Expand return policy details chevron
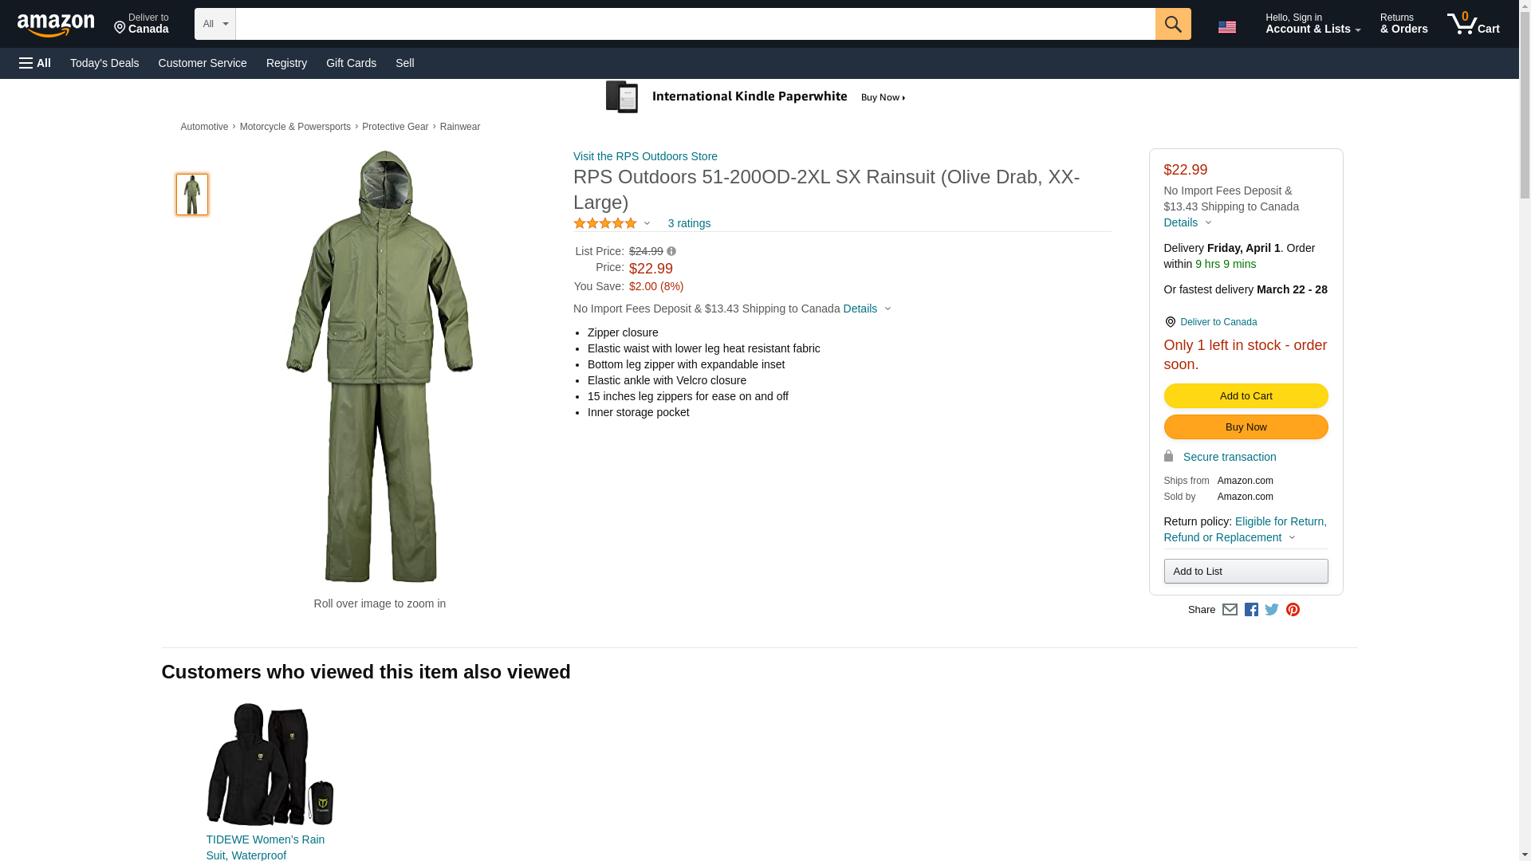The image size is (1531, 861). coord(1293,538)
